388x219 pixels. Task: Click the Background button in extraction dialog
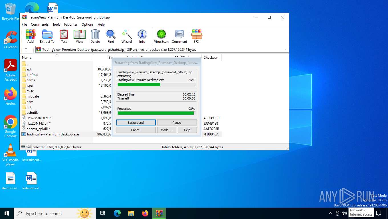[x=136, y=123]
